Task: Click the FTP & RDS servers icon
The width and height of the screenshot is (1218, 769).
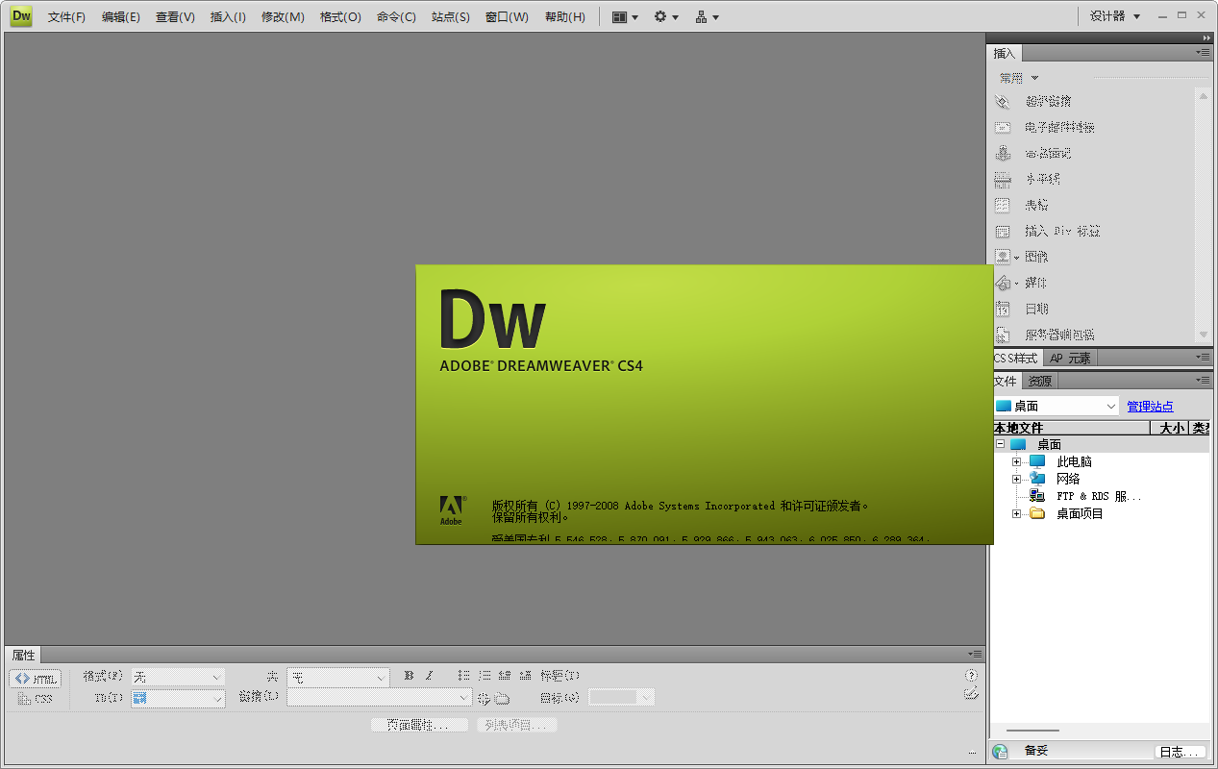Action: [1037, 496]
